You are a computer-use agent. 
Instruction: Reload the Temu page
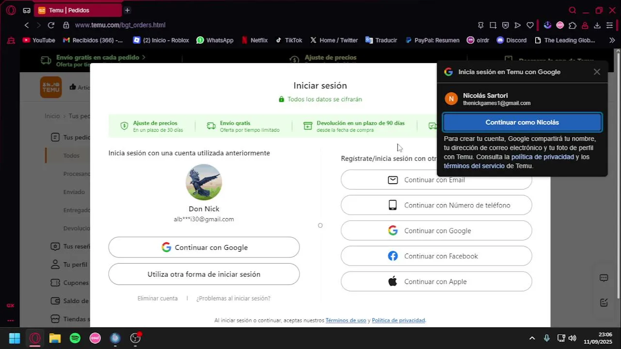51,25
